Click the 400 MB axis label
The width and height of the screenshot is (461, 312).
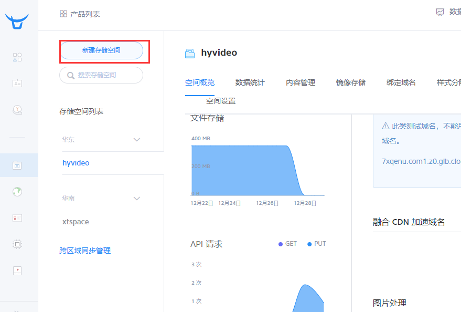pyautogui.click(x=201, y=138)
